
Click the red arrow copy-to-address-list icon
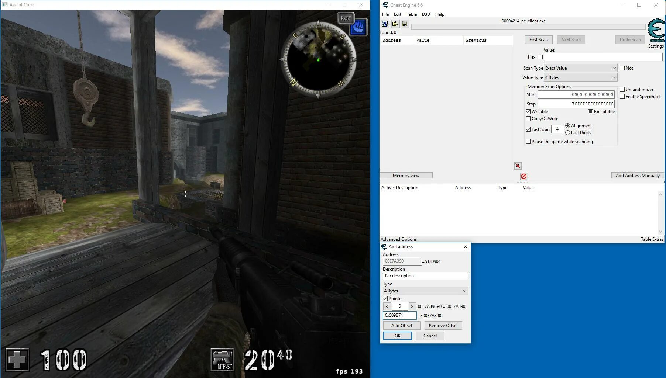[x=518, y=166]
